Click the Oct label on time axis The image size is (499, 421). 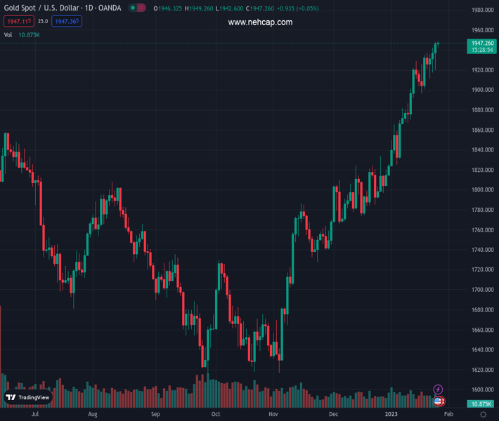[215, 415]
